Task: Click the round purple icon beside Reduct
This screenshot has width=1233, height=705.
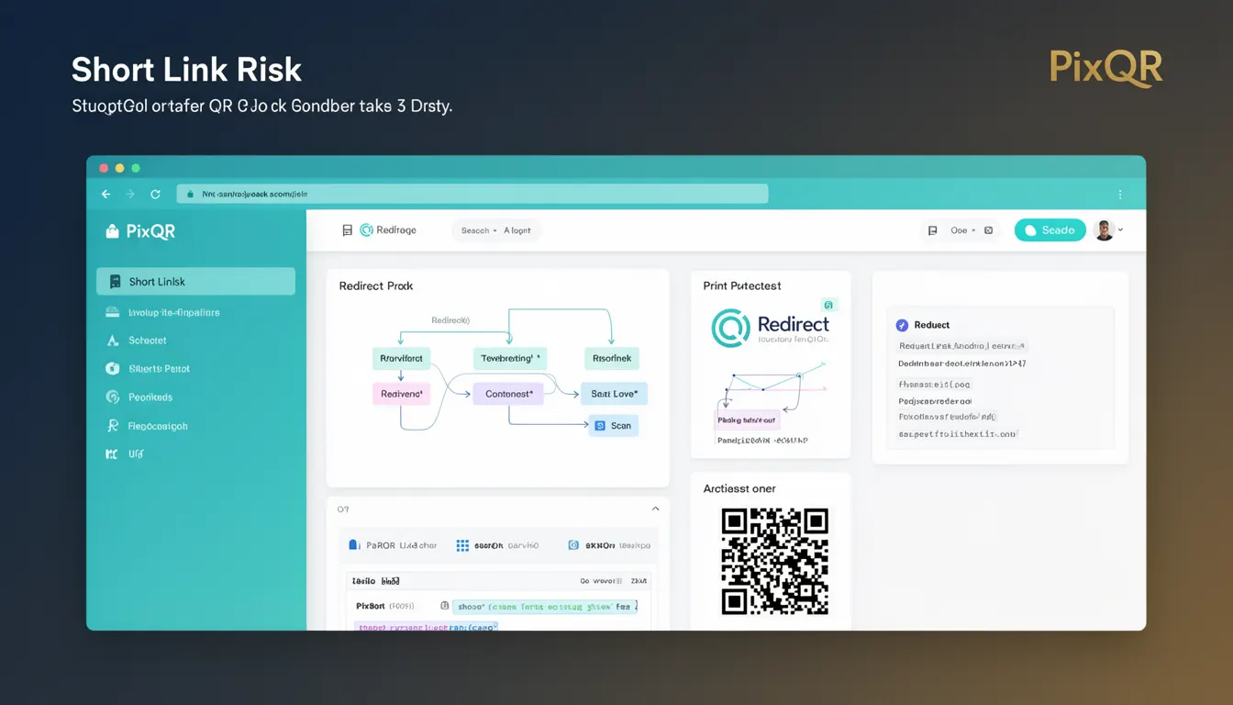Action: pos(902,325)
